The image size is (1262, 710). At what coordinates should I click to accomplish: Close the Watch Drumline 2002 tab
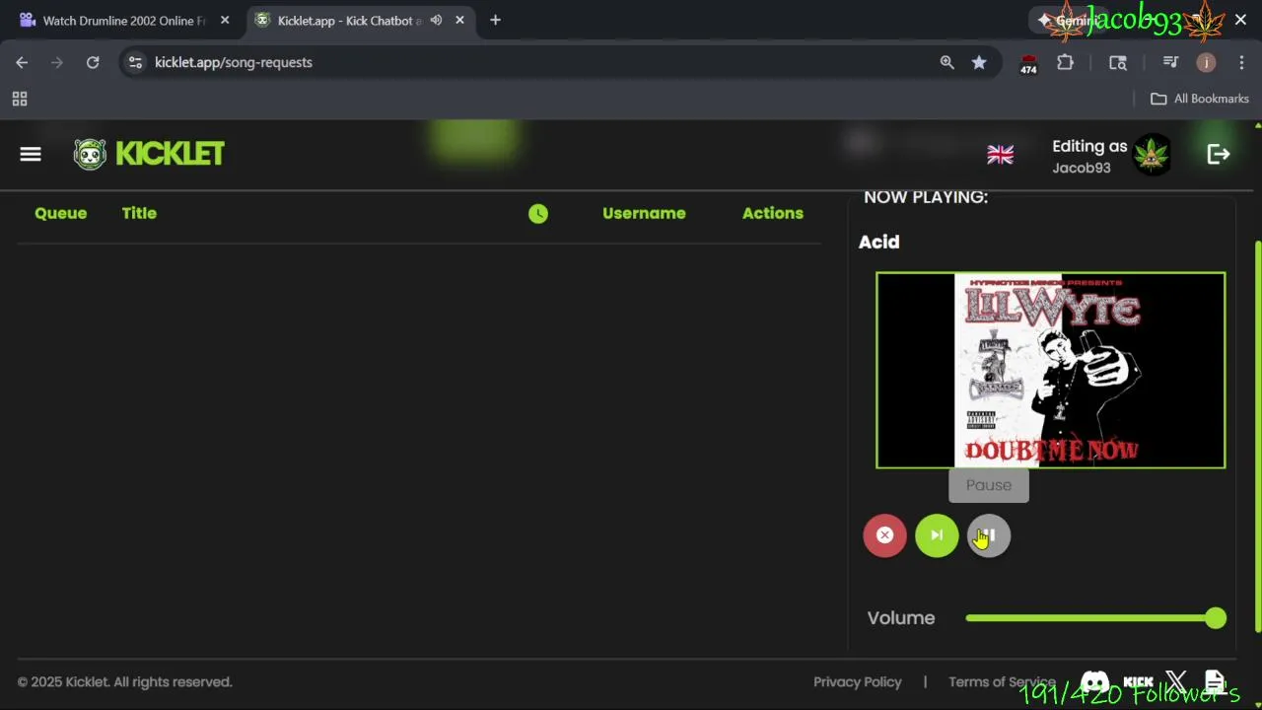225,20
